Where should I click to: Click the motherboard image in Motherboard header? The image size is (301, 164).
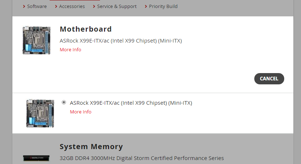[36, 40]
